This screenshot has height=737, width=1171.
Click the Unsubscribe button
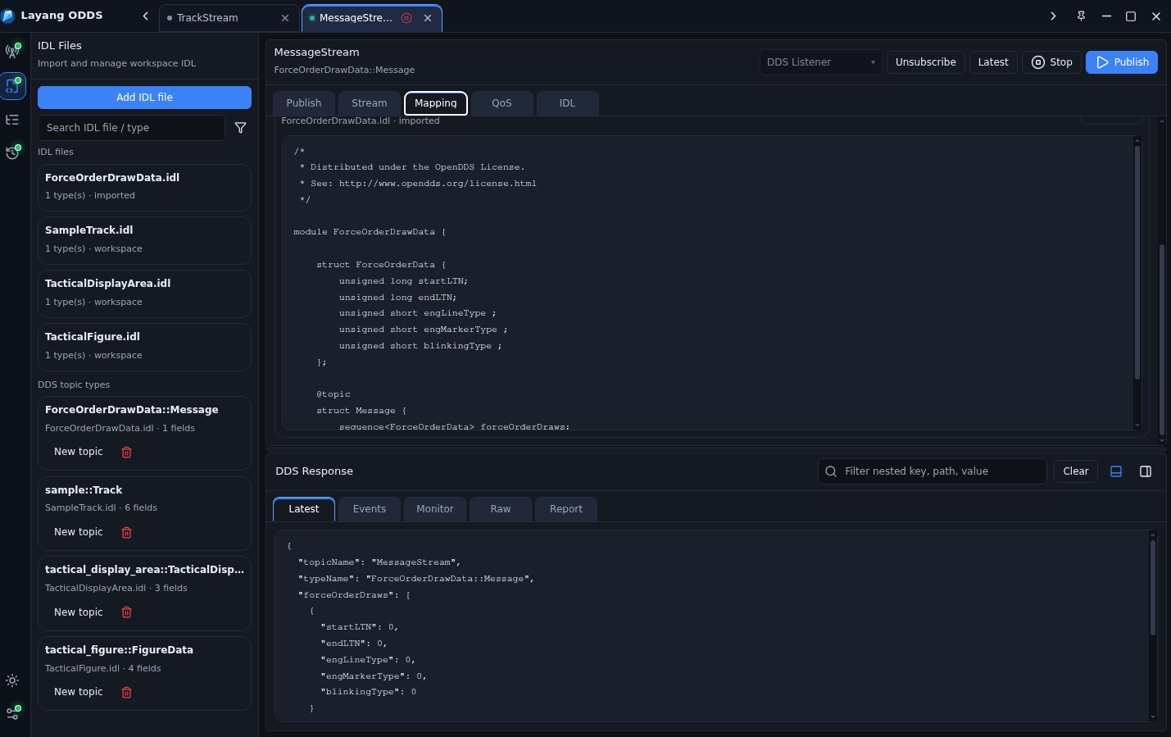tap(926, 62)
